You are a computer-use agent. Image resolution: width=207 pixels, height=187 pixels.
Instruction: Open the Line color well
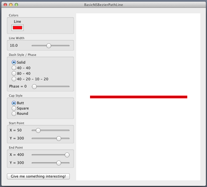point(18,28)
